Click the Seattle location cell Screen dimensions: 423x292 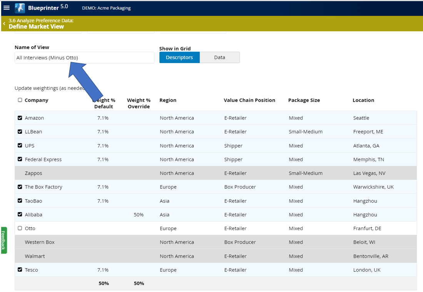[x=361, y=118]
